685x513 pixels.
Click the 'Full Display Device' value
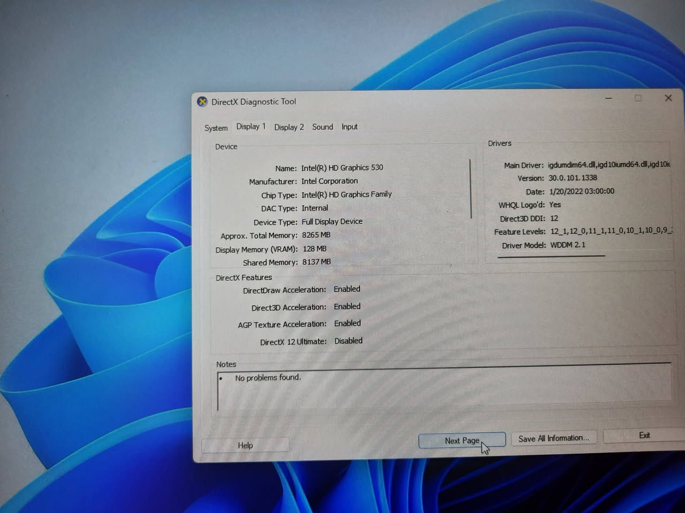click(332, 221)
